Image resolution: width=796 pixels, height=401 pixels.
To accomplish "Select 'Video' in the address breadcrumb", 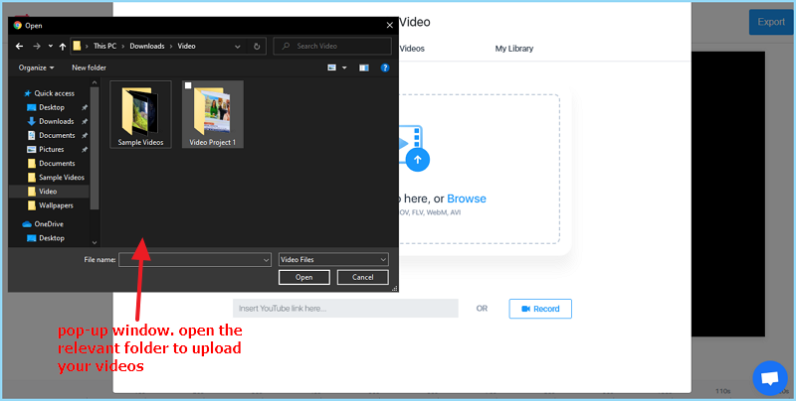I will tap(186, 46).
